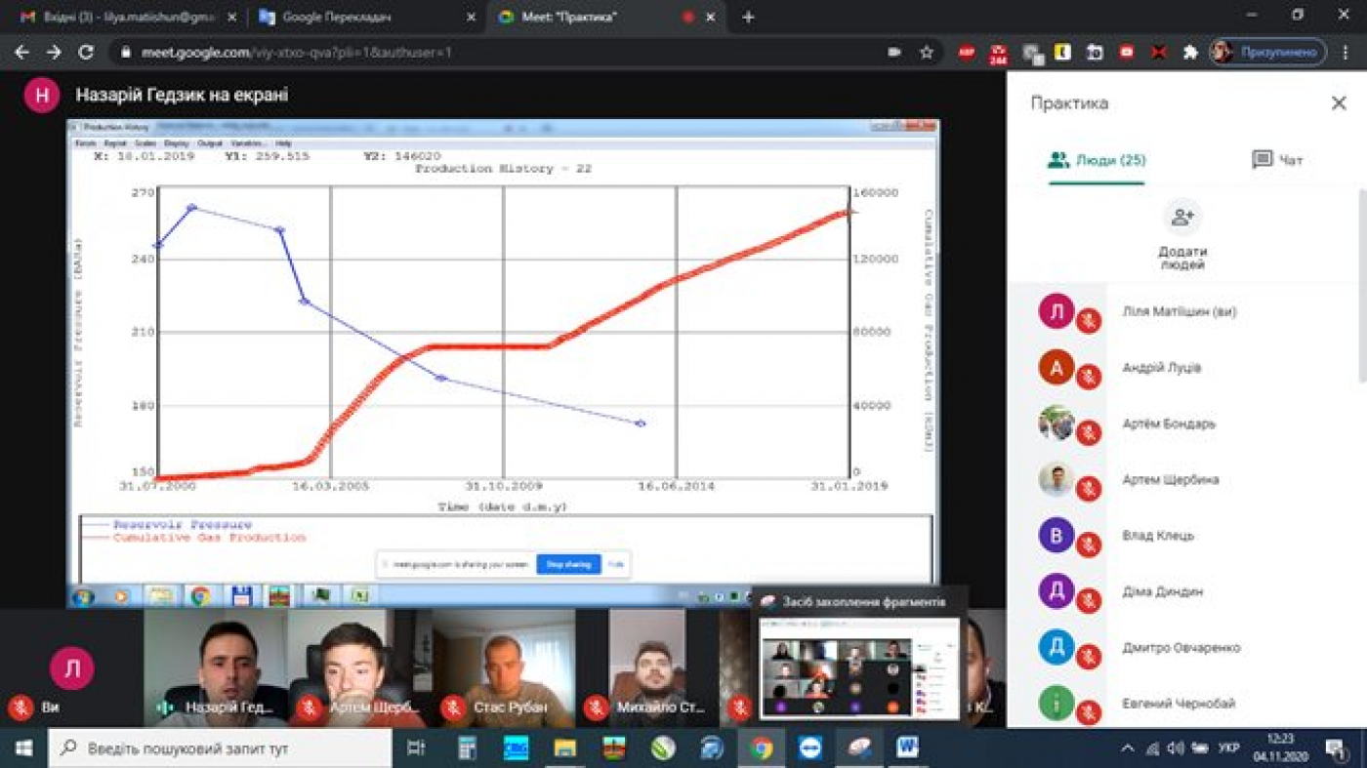Toggle the mic icon next to Андрій Луців
1367x768 pixels.
(x=1088, y=377)
